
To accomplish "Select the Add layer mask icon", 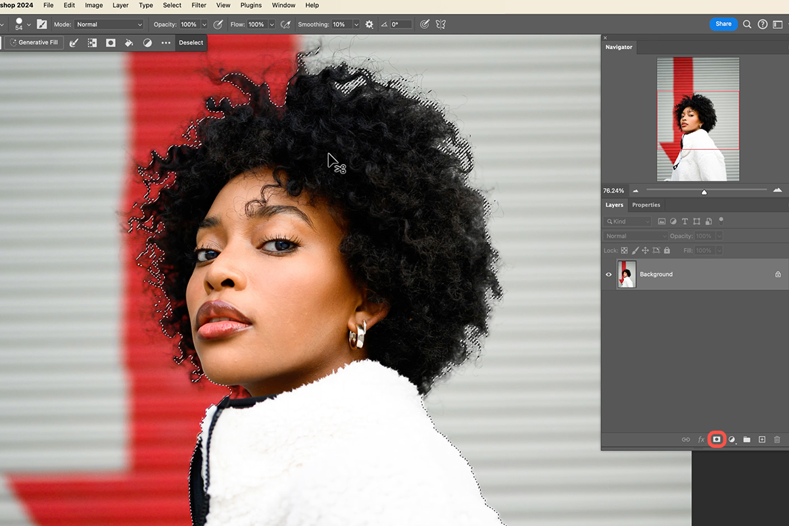I will [x=717, y=439].
